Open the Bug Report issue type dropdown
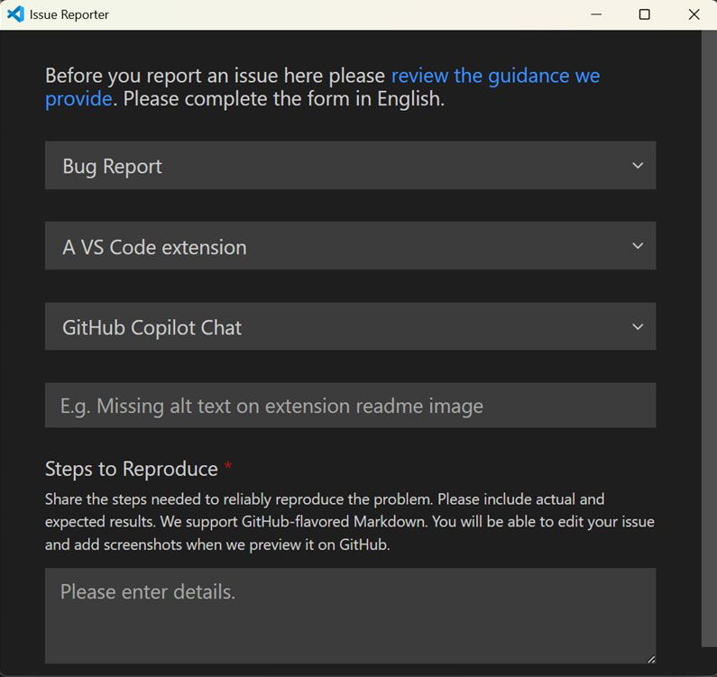This screenshot has width=717, height=677. coord(350,166)
